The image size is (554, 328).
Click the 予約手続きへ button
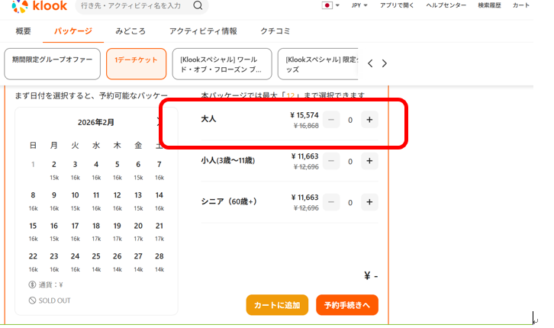346,305
